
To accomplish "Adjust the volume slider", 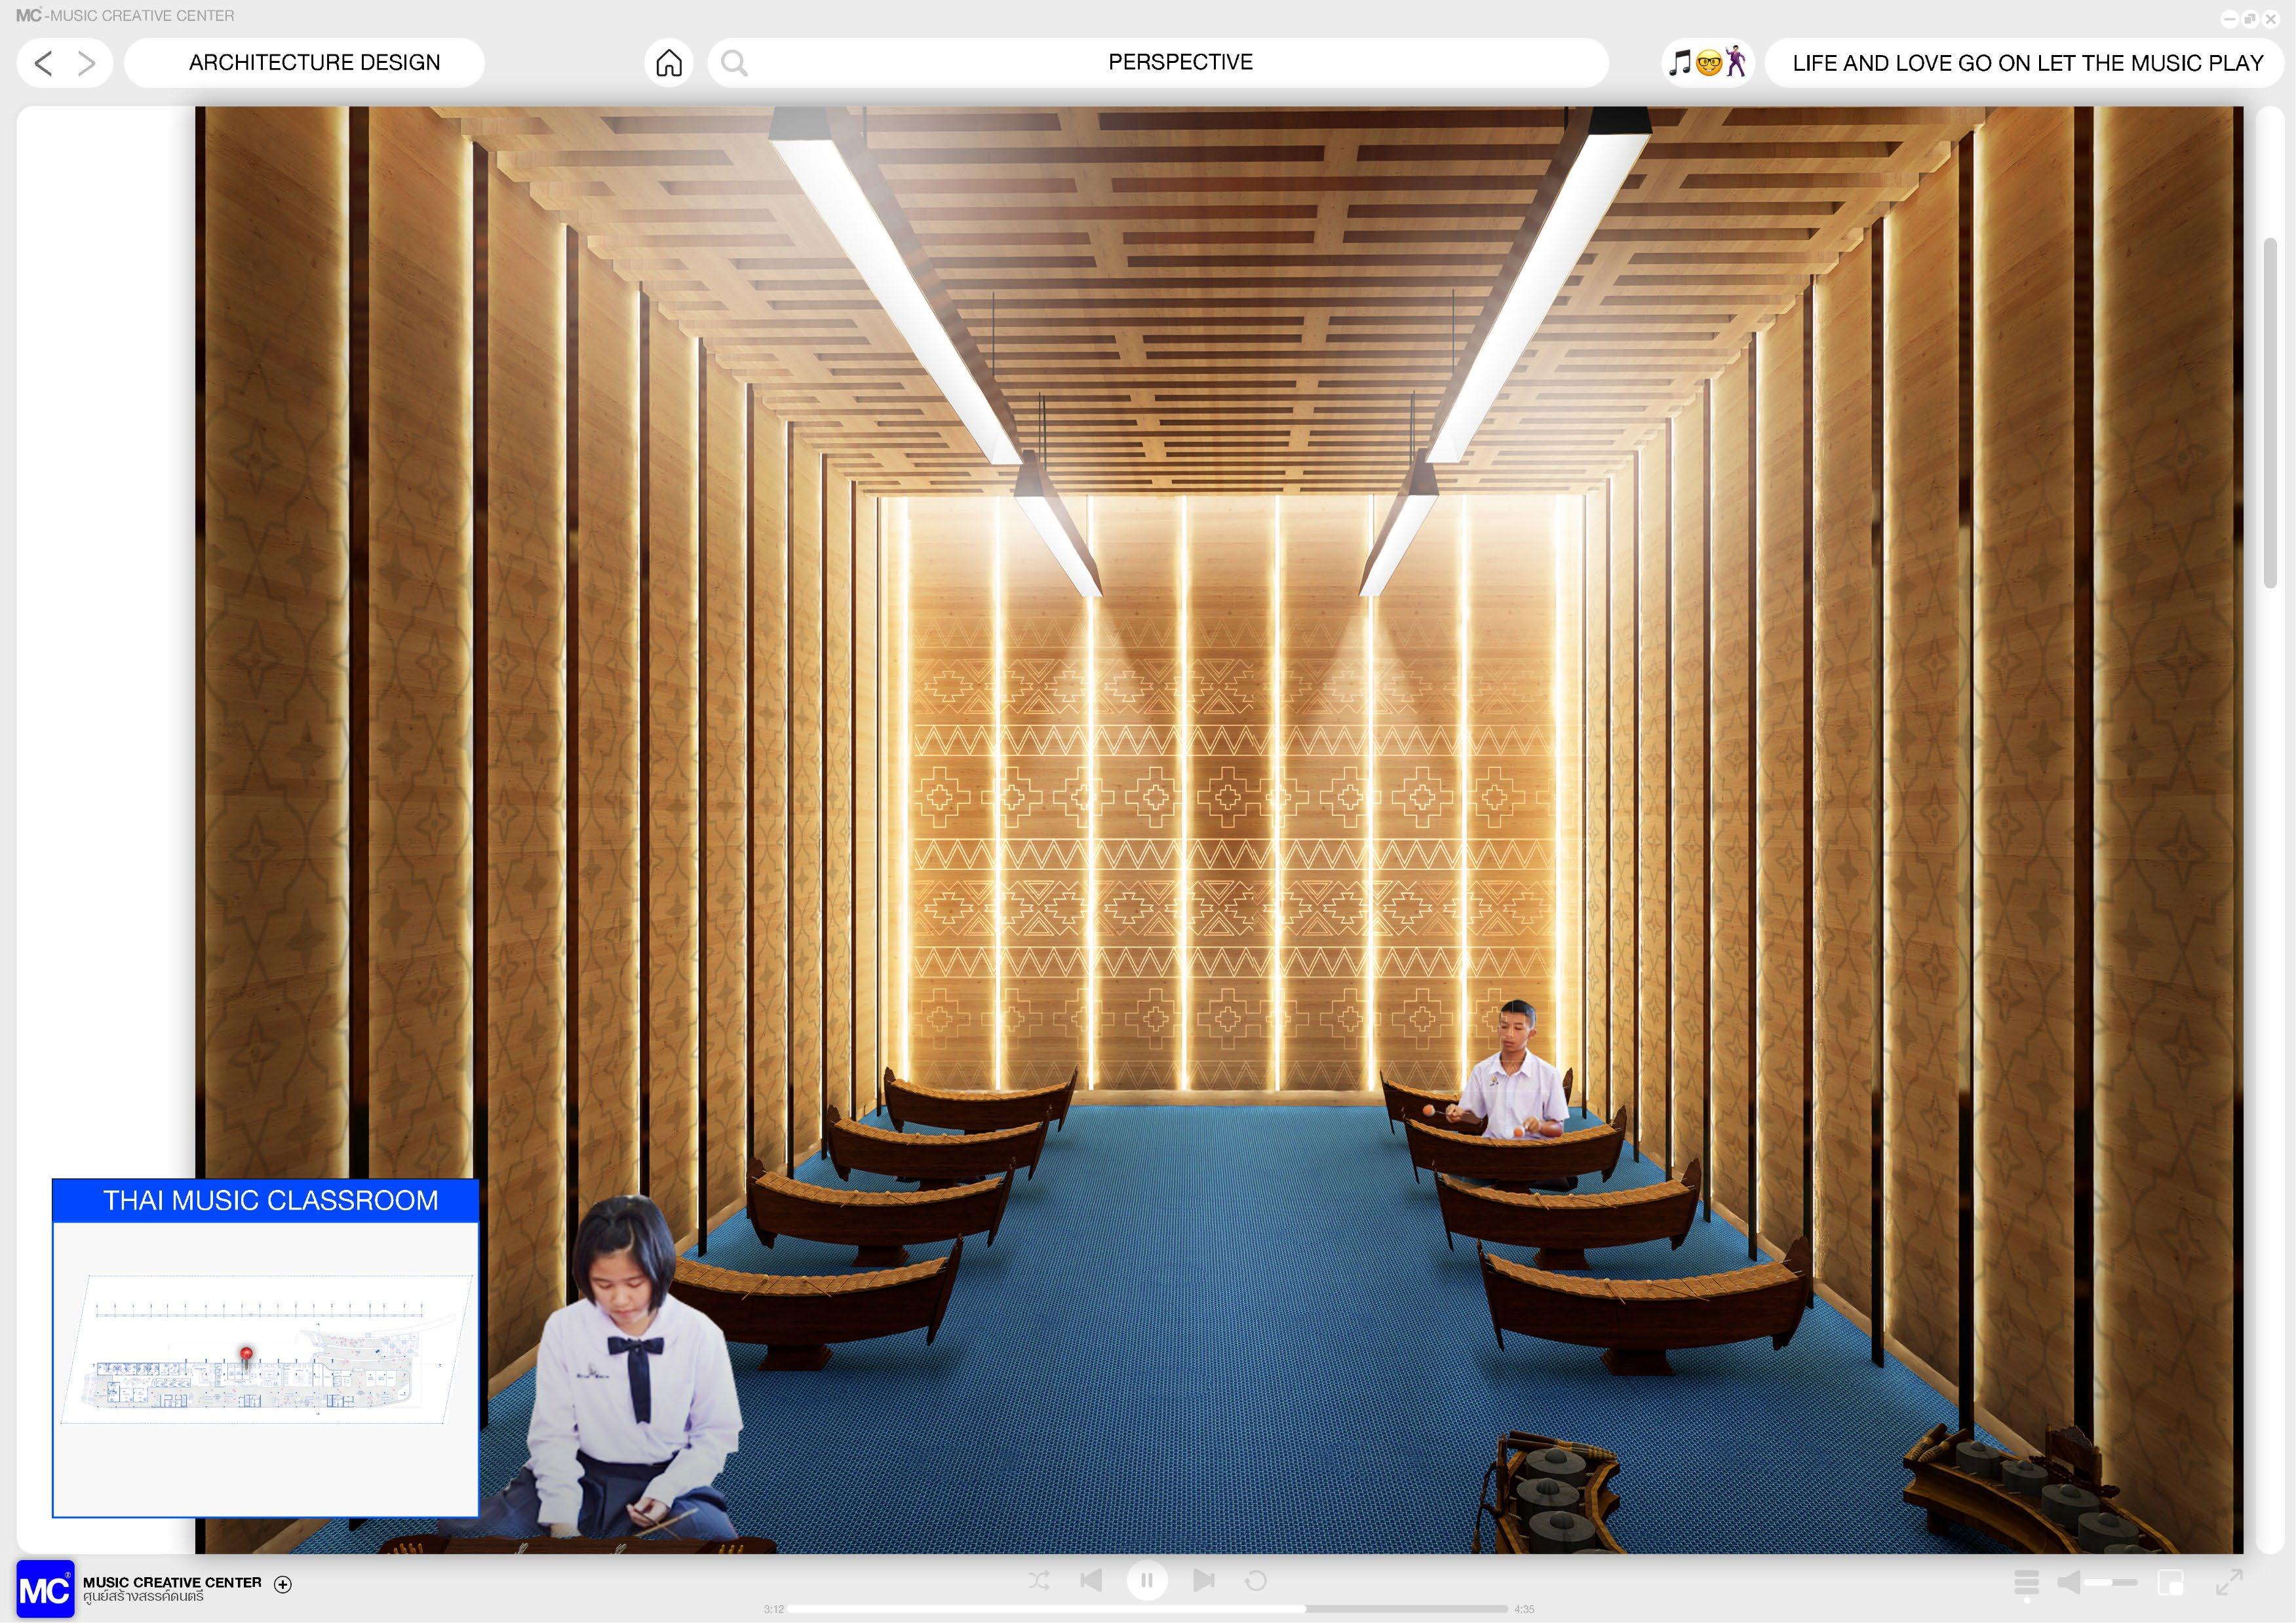I will [x=2110, y=1582].
